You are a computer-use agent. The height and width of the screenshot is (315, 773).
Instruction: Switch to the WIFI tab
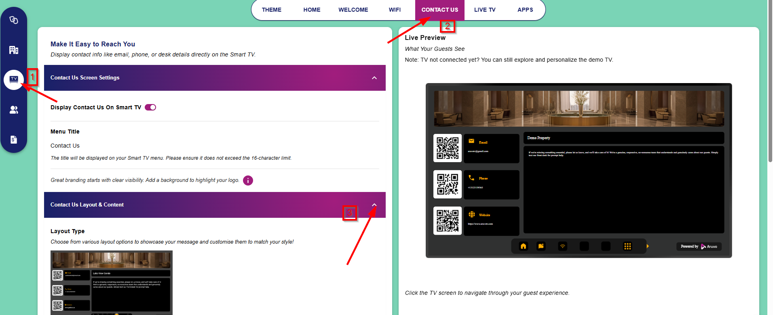(x=395, y=10)
